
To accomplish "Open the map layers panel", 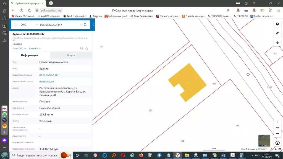I will pos(277,24).
